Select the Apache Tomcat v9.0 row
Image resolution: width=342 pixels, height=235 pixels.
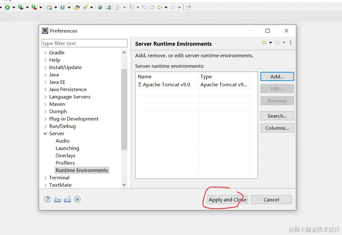coord(197,84)
